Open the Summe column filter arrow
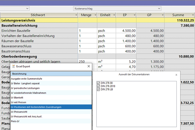This screenshot has height=130, width=195. coord(192,15)
